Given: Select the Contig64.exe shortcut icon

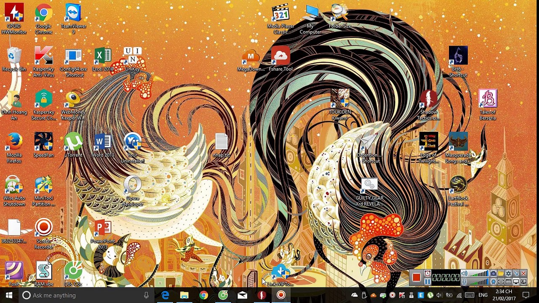Looking at the screenshot, I should [x=73, y=62].
